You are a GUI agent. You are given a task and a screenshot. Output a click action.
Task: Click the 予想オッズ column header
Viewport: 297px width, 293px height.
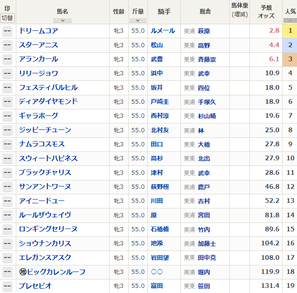click(266, 12)
